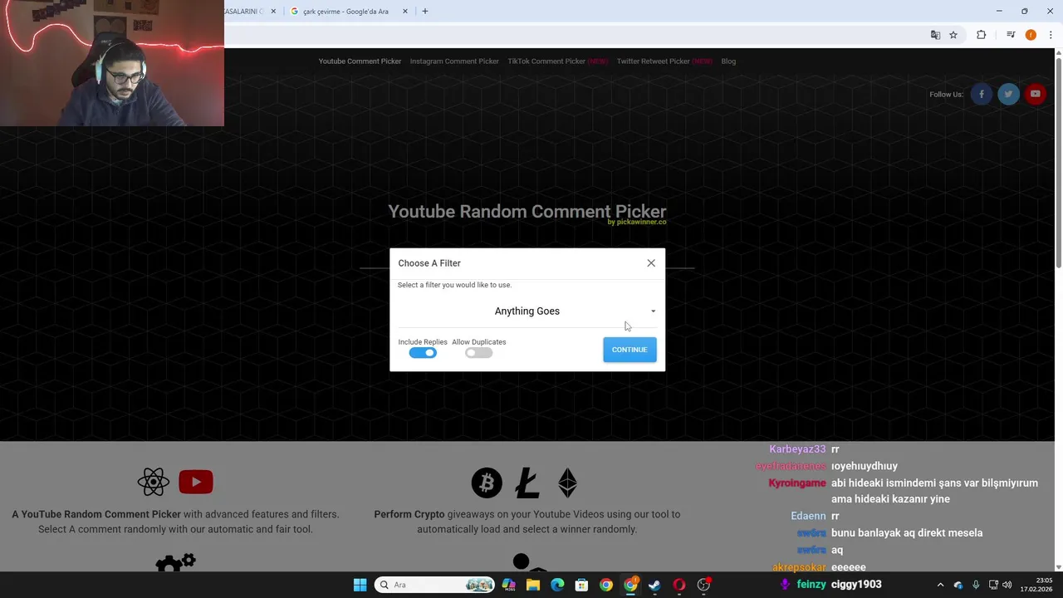Click Youtube Random Comment Picker heading
The width and height of the screenshot is (1063, 598).
click(527, 212)
